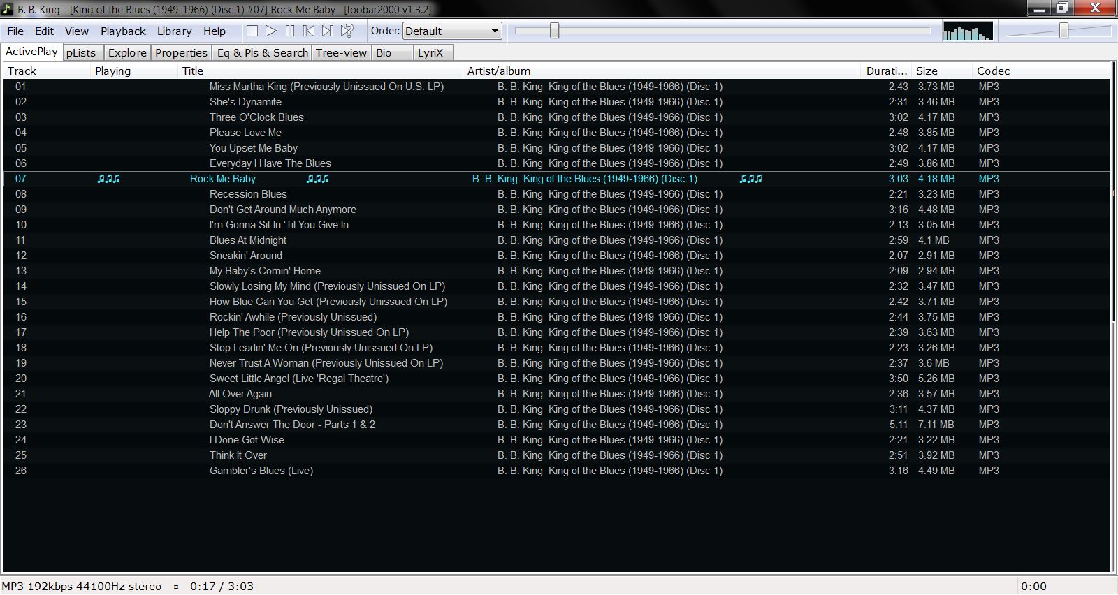This screenshot has height=595, width=1118.
Task: Open the File menu
Action: (15, 31)
